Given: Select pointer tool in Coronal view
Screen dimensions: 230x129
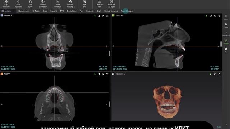Looking at the screenshot, I should pyautogui.click(x=95, y=16).
